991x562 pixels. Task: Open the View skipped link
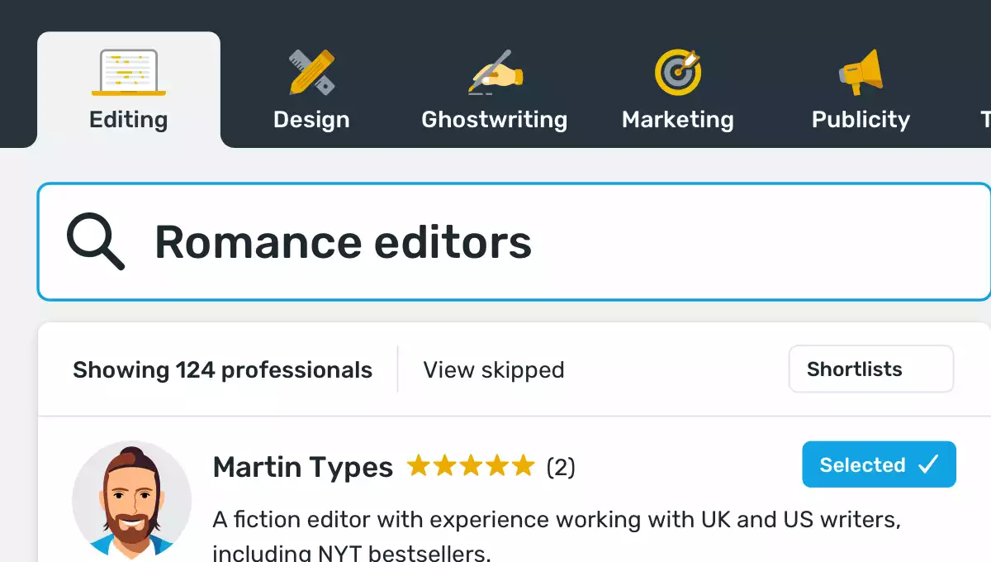click(494, 369)
